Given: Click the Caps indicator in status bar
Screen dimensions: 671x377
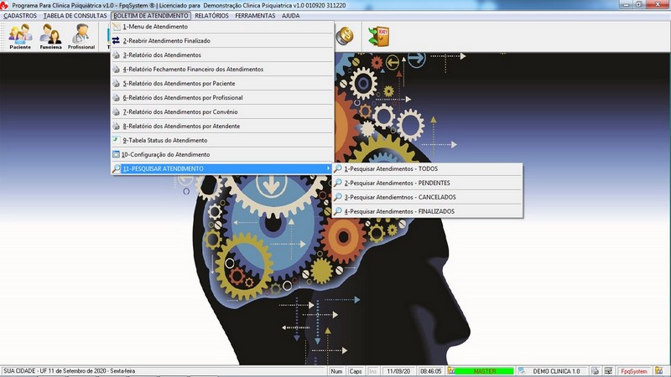Looking at the screenshot, I should click(x=355, y=371).
